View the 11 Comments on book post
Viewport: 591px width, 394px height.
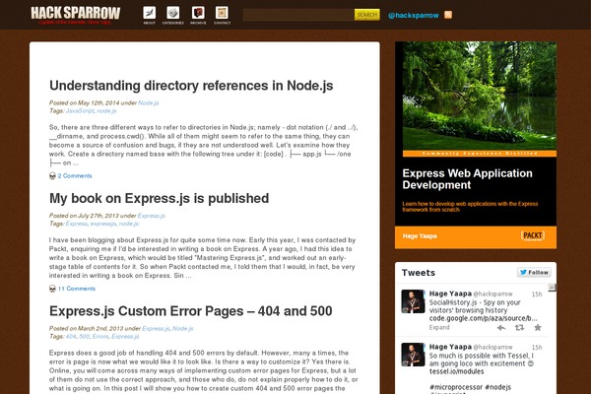76,290
